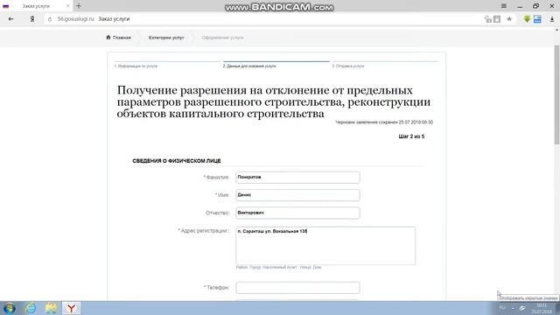The image size is (560, 315).
Task: Bookmark this page with the star icon
Action: click(x=509, y=19)
